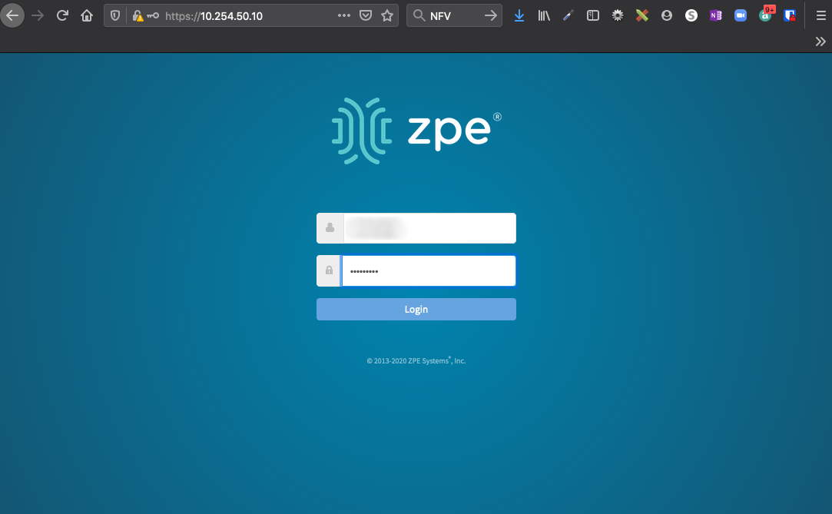
Task: Click the ZPE logo
Action: pos(416,131)
